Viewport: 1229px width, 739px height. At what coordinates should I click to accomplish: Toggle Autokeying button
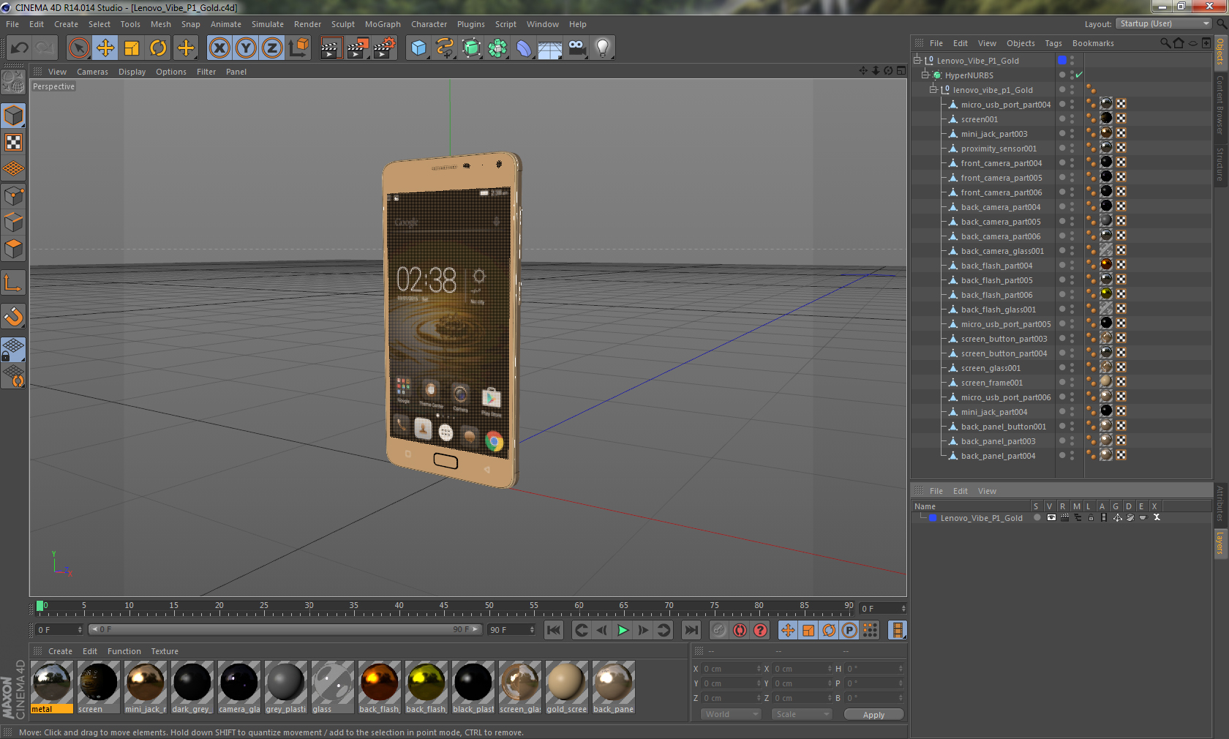pos(740,630)
